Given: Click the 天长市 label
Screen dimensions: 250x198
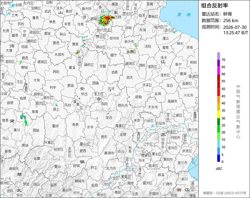Looking at the screenshot, I should pos(153,107).
